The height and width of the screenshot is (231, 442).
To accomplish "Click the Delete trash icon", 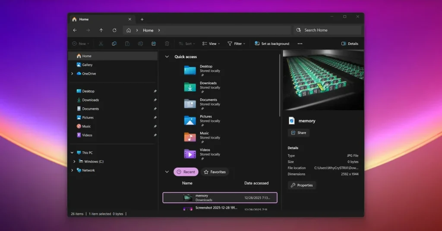I will point(167,44).
